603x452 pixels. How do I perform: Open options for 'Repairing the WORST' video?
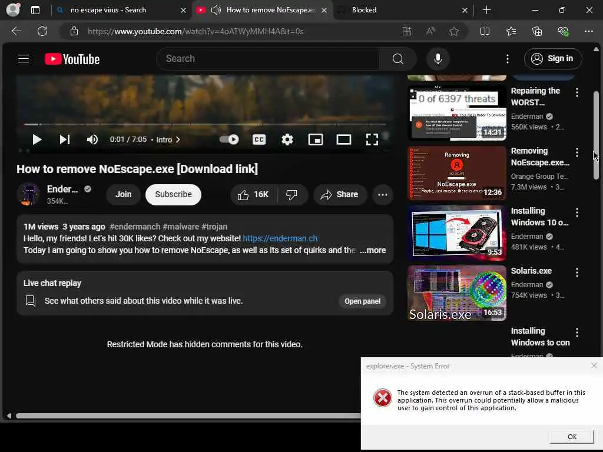(x=577, y=92)
